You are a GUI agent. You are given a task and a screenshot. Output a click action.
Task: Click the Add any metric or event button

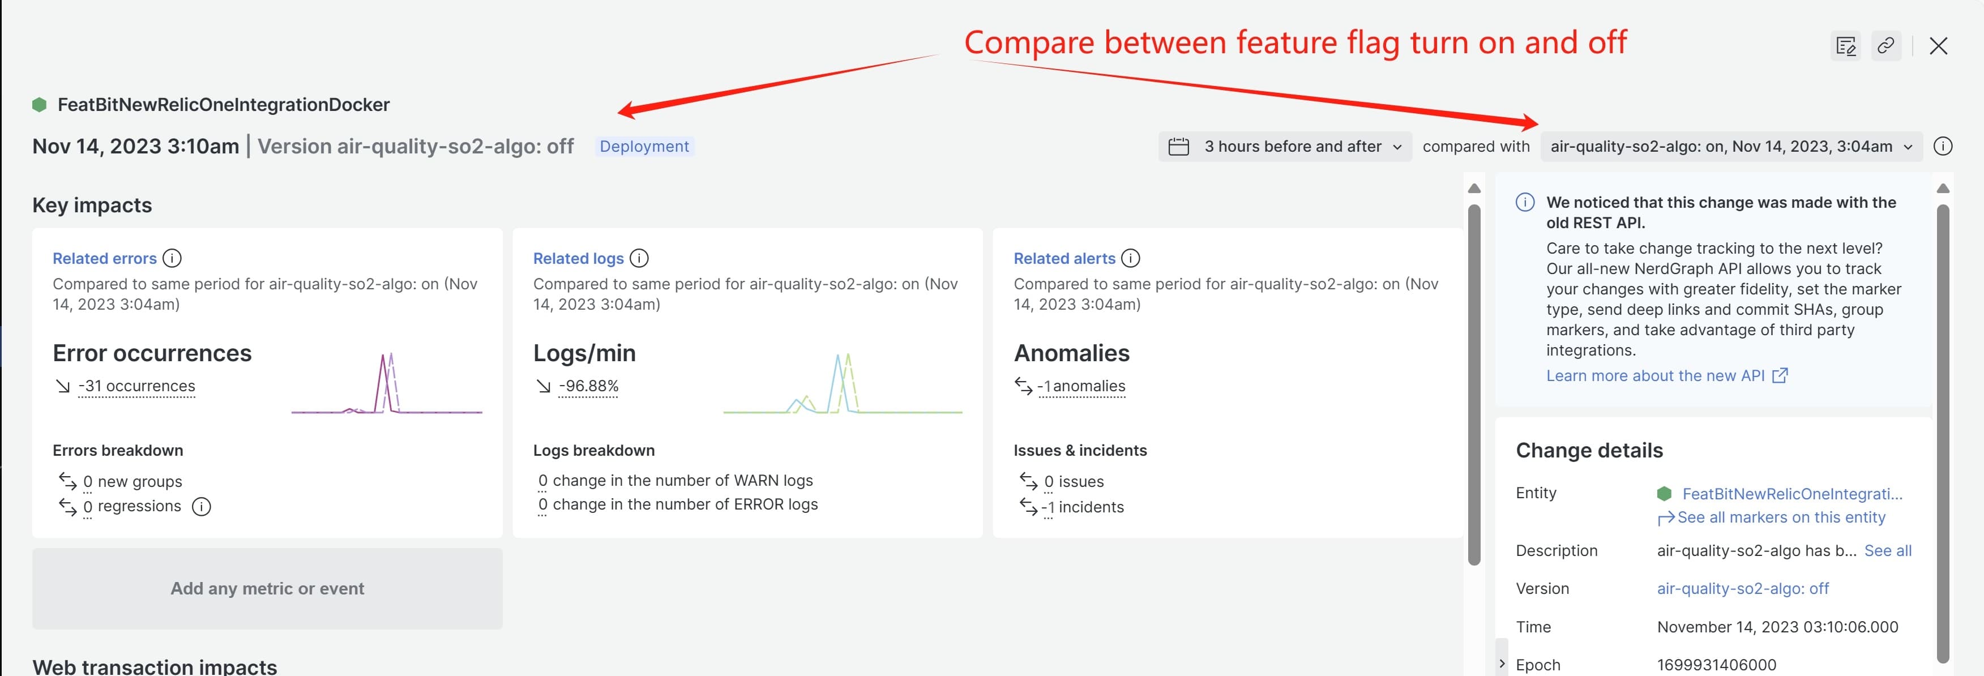tap(267, 588)
